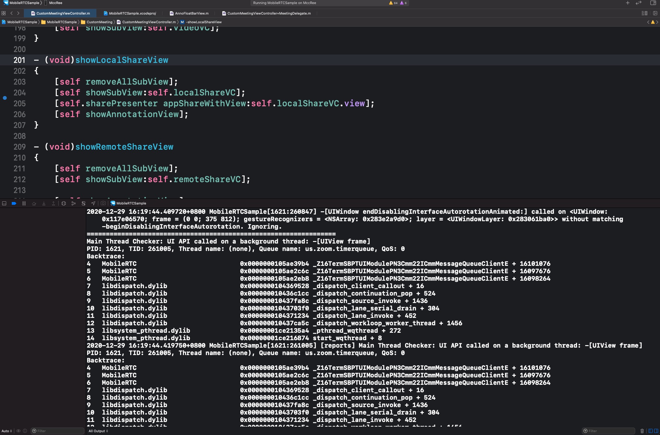660x435 pixels.
Task: Switch to the AnnoFloatBarView.m tab
Action: (x=189, y=13)
